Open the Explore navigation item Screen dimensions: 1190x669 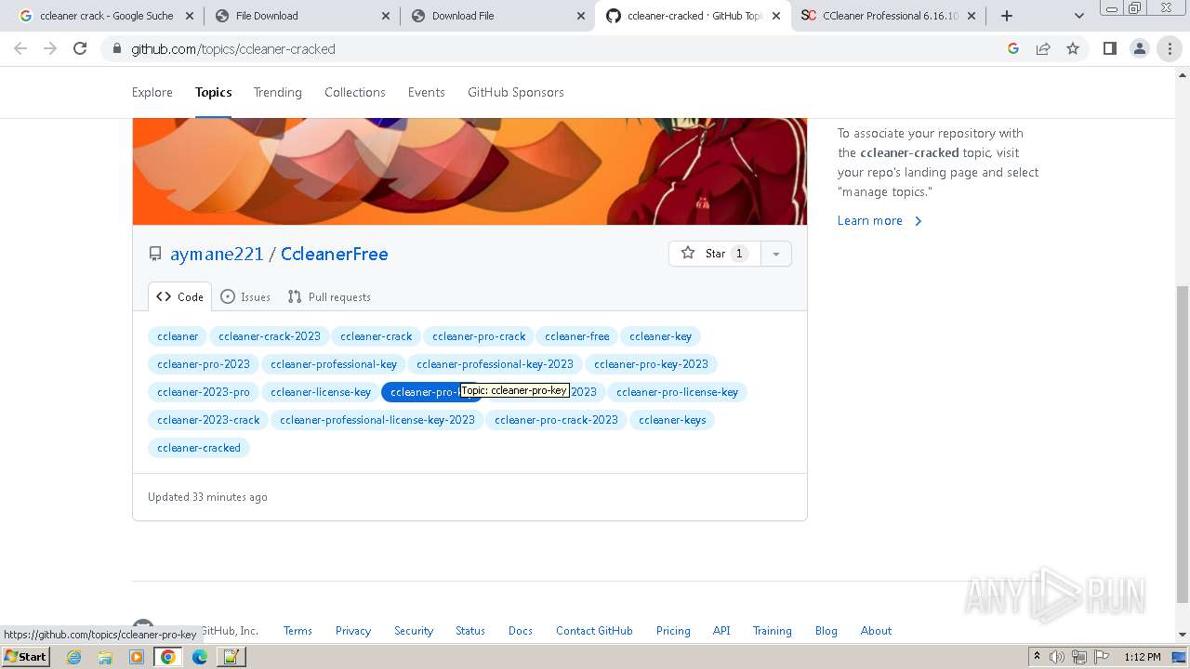coord(152,92)
